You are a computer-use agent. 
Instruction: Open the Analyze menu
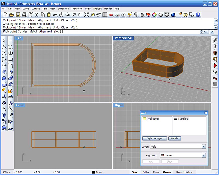pos(97,9)
